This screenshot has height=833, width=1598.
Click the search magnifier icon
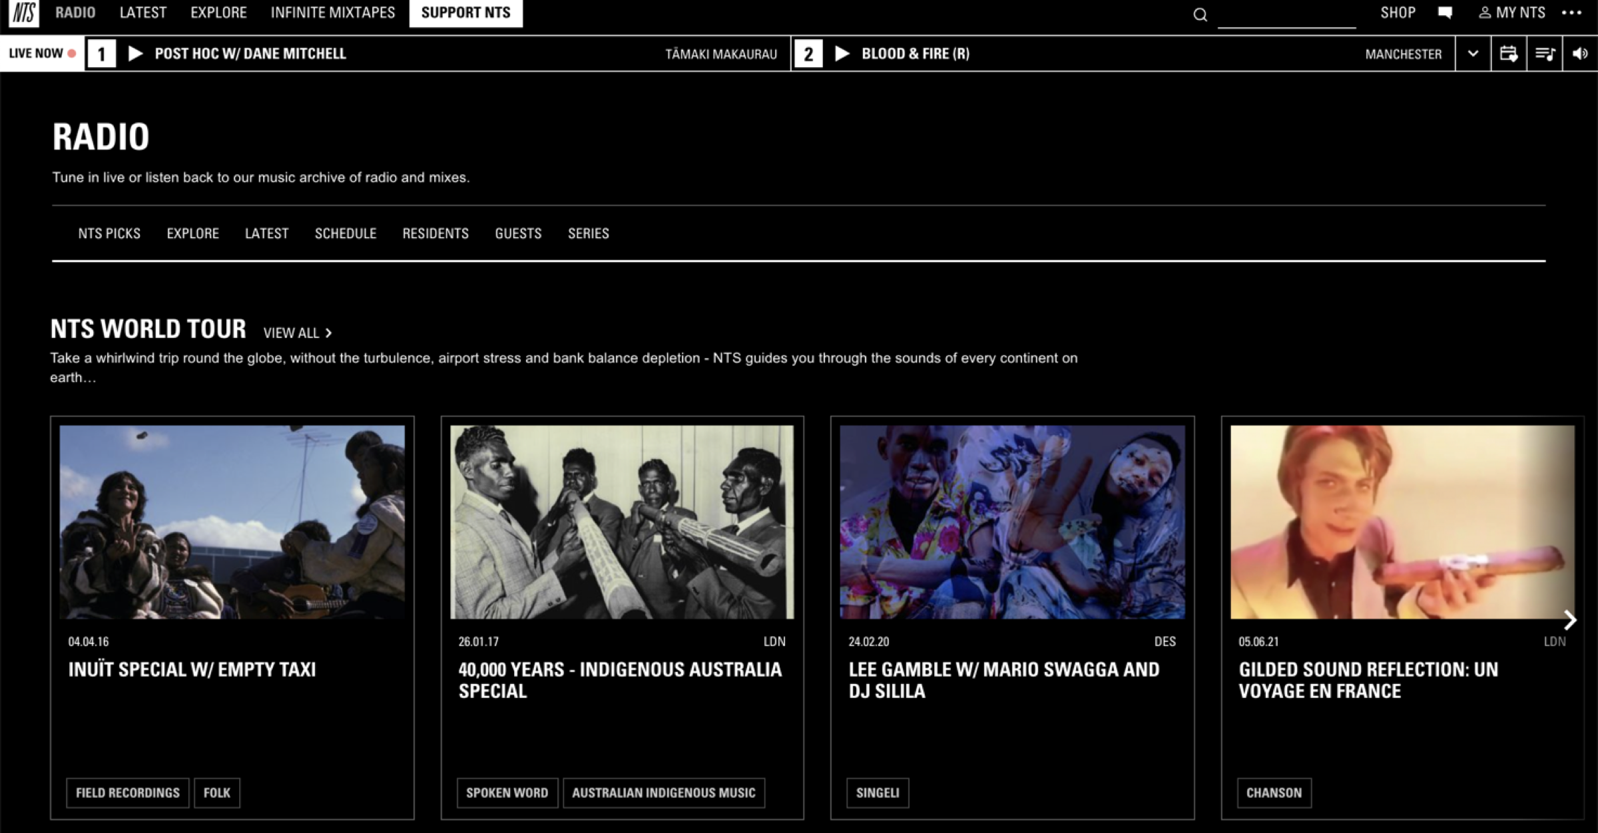[1200, 14]
